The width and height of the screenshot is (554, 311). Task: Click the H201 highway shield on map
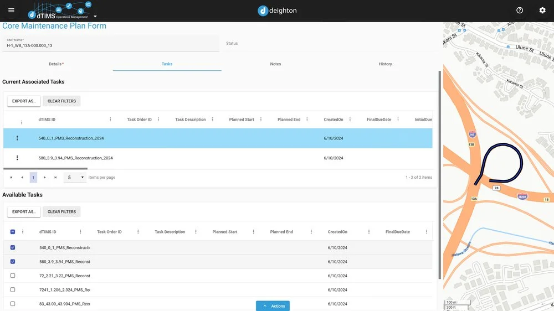click(x=522, y=196)
